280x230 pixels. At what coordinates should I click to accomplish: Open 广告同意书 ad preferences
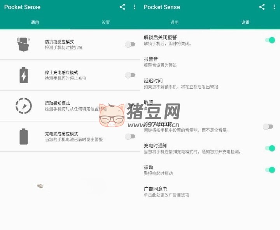point(210,192)
